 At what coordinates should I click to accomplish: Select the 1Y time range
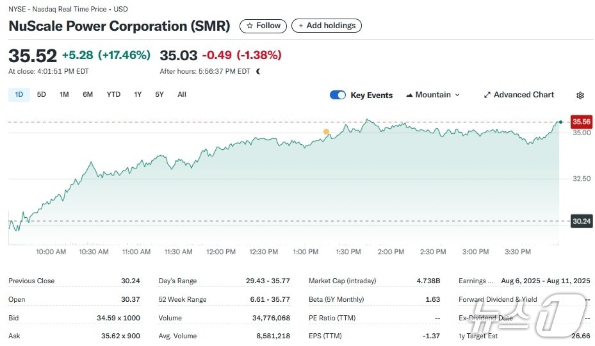coord(138,95)
